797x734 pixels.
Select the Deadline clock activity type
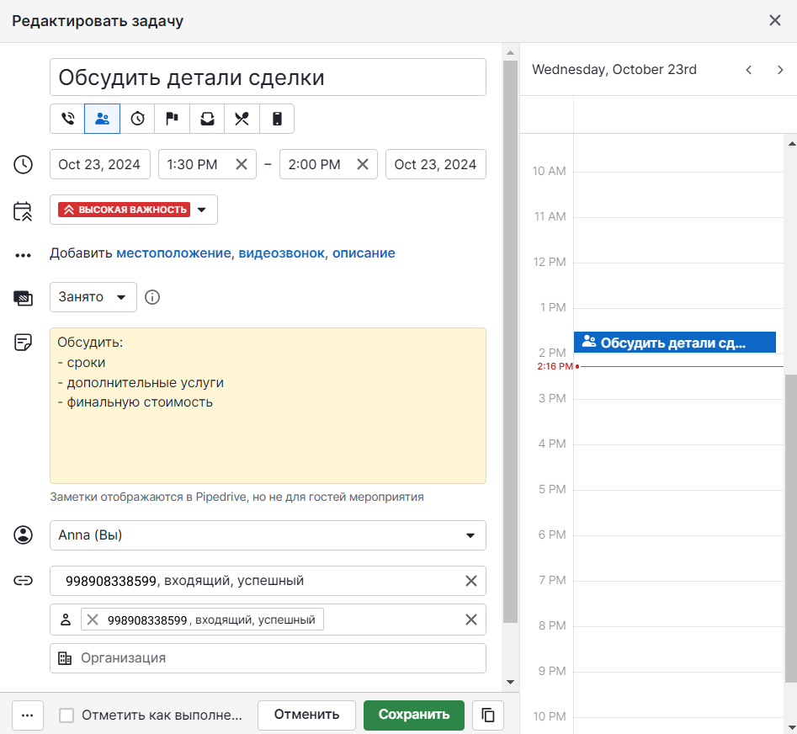coord(137,119)
